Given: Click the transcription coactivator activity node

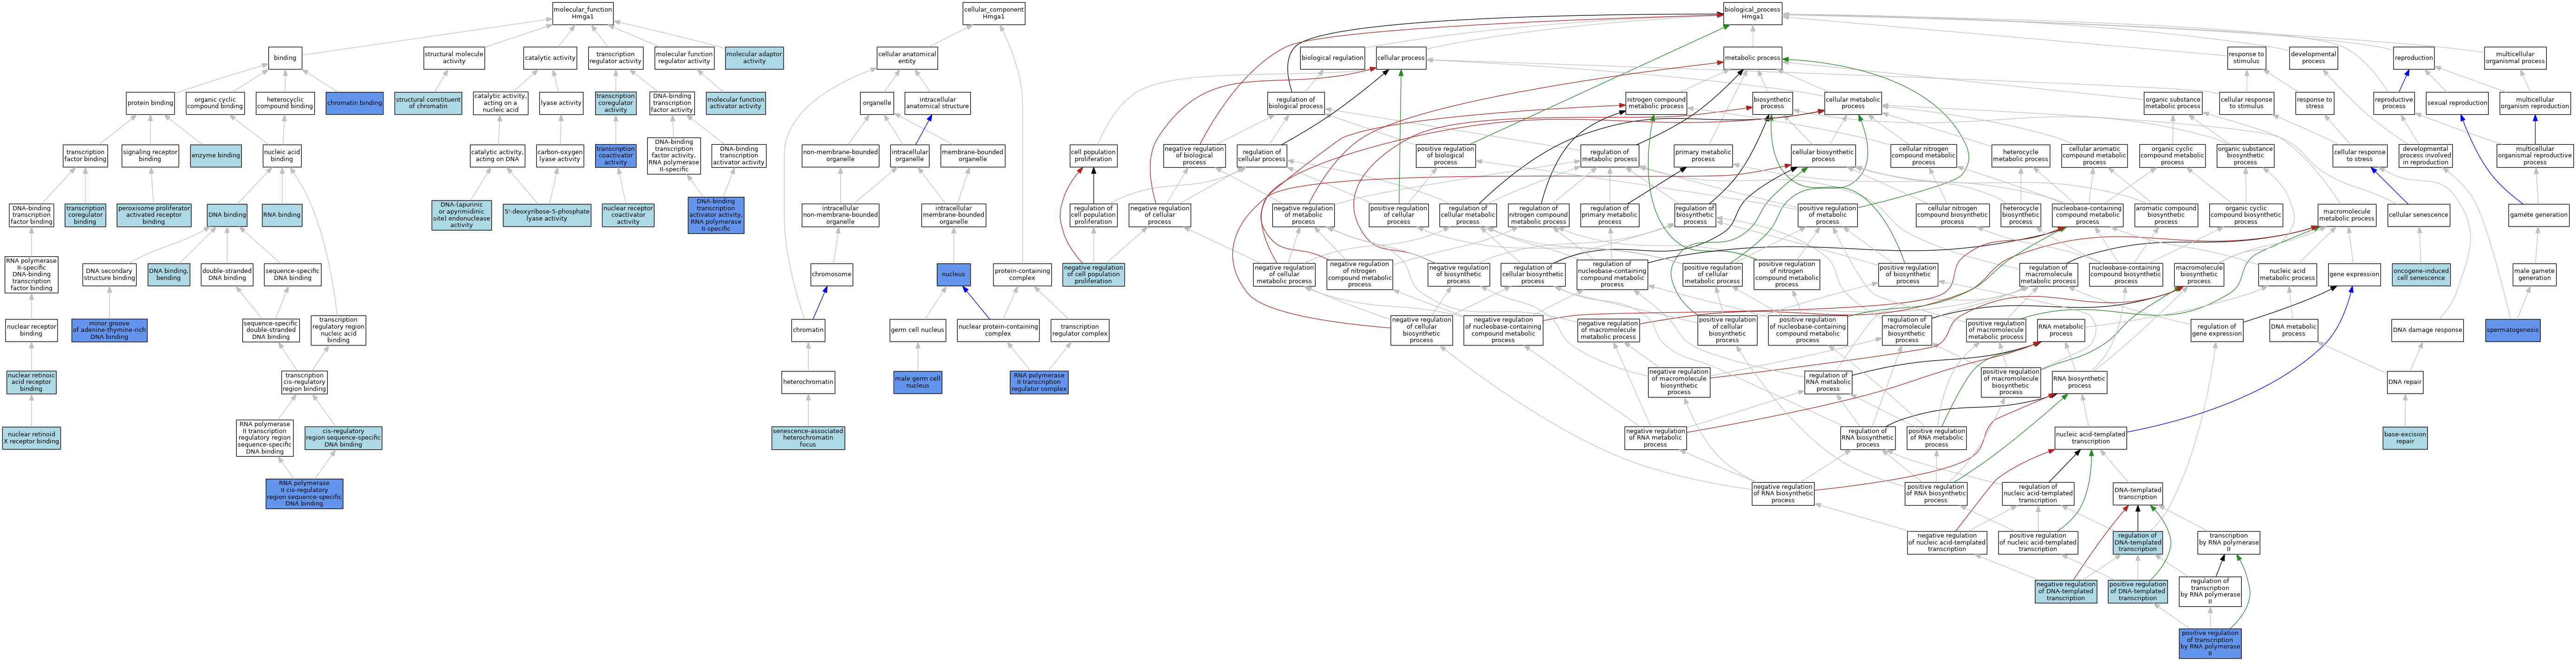Looking at the screenshot, I should click(615, 155).
